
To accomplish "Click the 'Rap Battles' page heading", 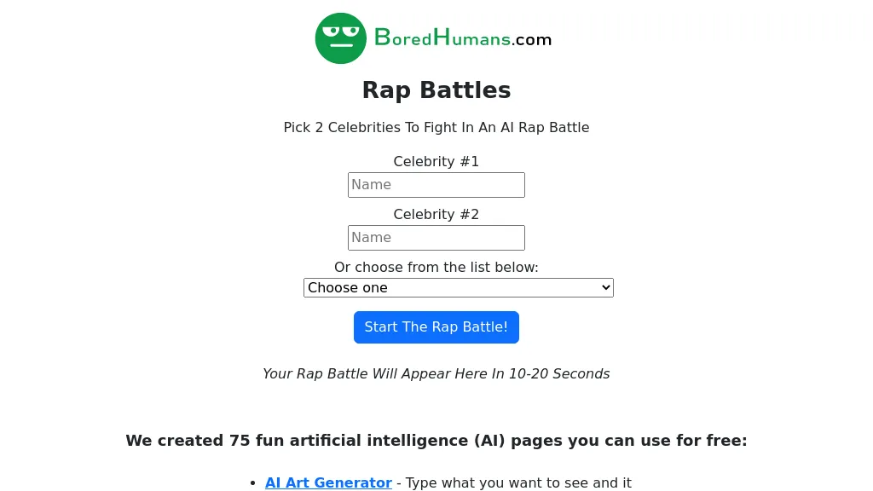I will point(436,90).
